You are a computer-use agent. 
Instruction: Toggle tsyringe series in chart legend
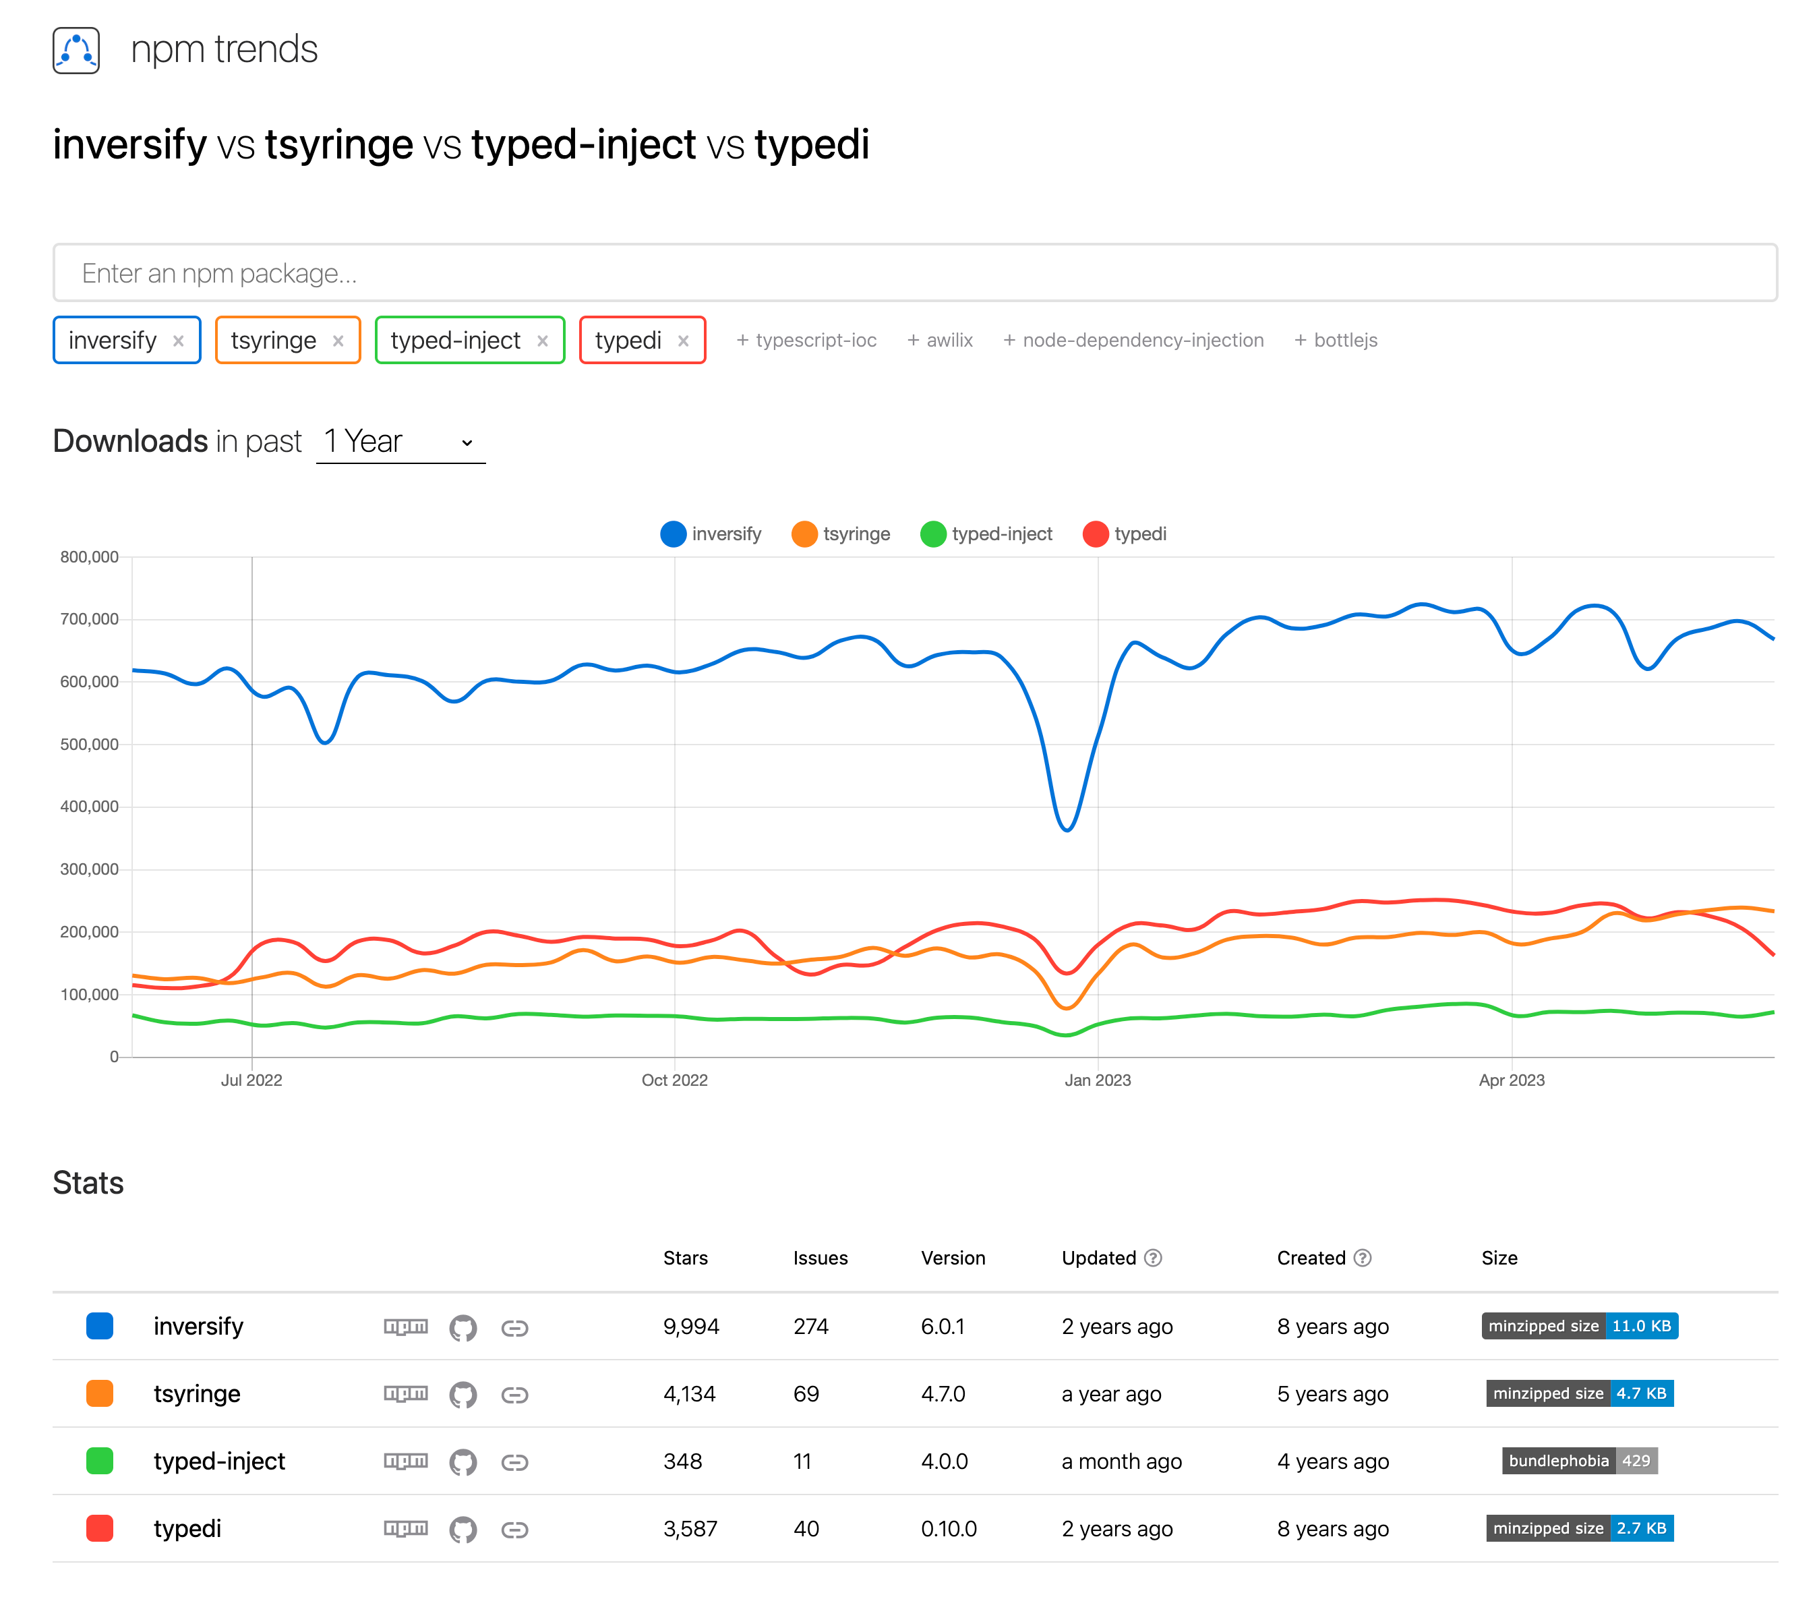[840, 533]
